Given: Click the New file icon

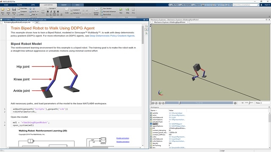Looking at the screenshot, I should [x=3, y=9].
